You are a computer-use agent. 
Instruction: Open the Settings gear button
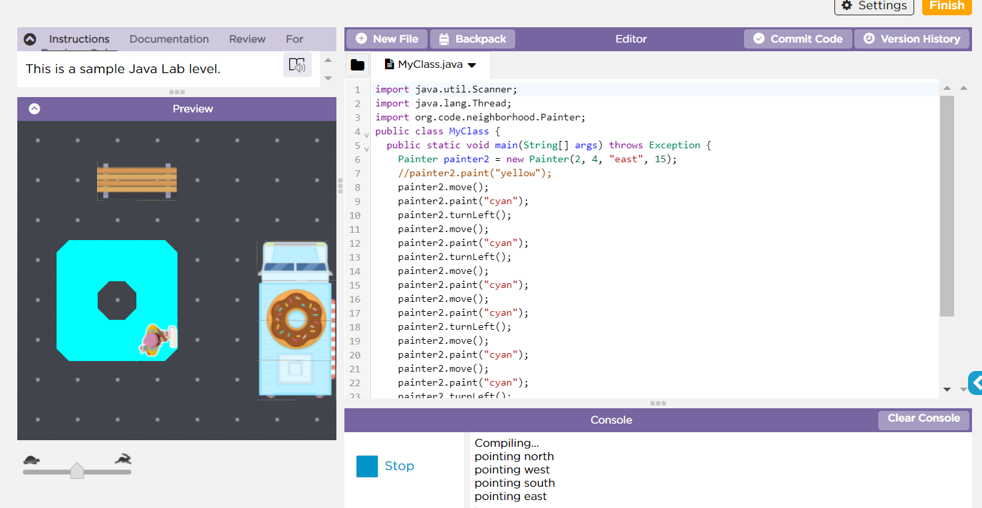click(874, 6)
